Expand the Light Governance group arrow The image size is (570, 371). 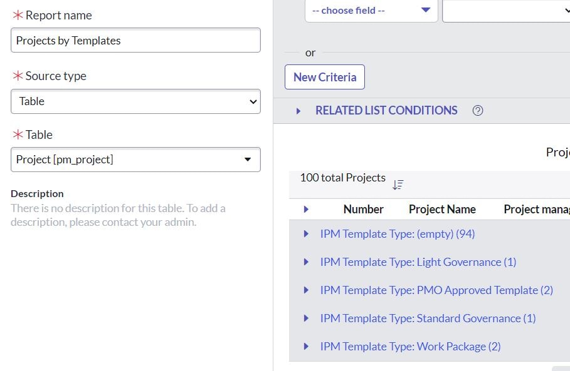pos(306,262)
